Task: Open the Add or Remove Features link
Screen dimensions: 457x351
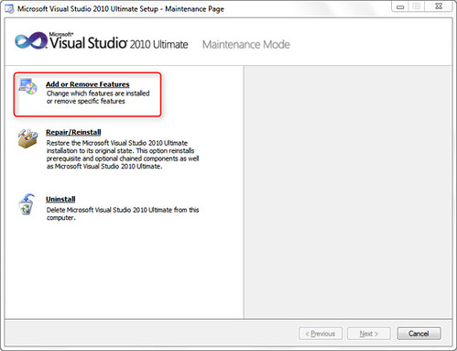Action: tap(88, 84)
